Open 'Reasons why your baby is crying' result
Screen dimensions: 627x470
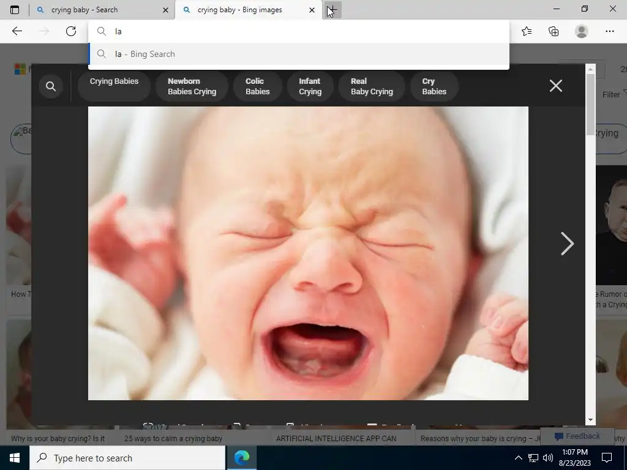tap(480, 438)
